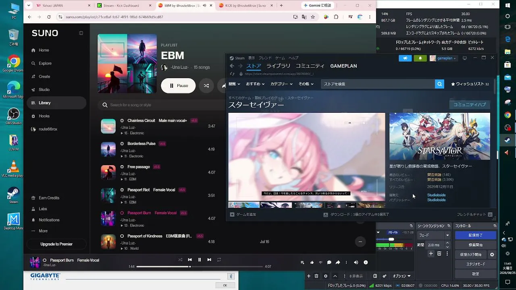Screen dimensions: 516x290
Task: Share the currently playing Suno song
Action: (x=338, y=263)
